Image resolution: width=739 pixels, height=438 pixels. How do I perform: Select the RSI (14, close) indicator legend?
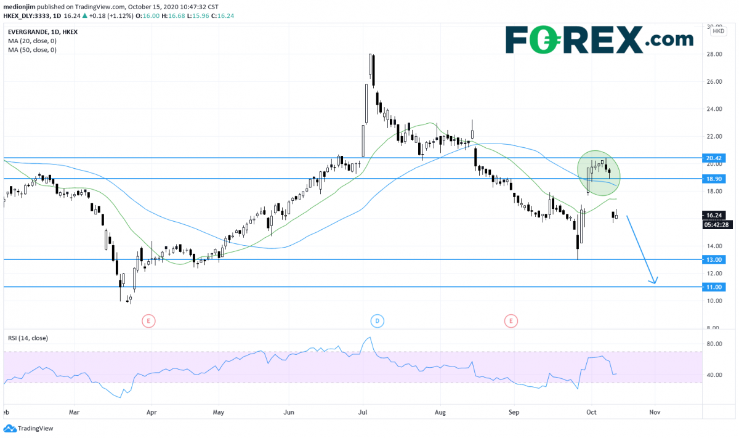(28, 338)
